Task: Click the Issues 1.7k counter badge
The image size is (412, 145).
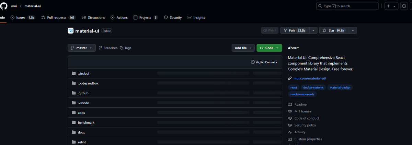Action: 31,17
